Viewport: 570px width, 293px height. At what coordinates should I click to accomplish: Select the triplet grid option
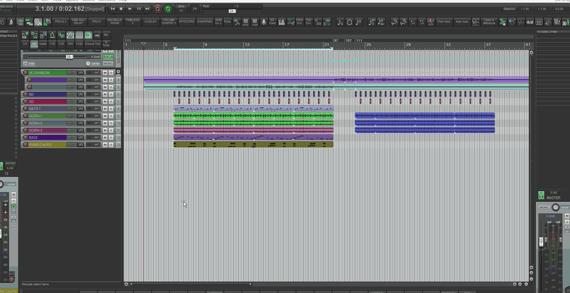point(43,44)
